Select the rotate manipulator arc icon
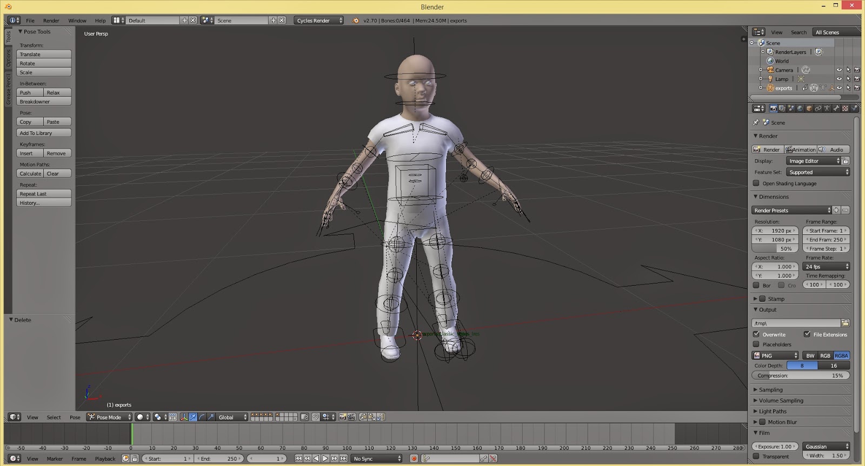The image size is (865, 466). point(202,417)
